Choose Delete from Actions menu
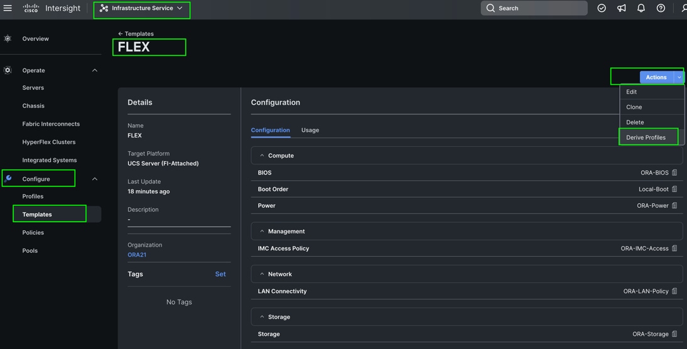This screenshot has width=687, height=349. (651, 122)
